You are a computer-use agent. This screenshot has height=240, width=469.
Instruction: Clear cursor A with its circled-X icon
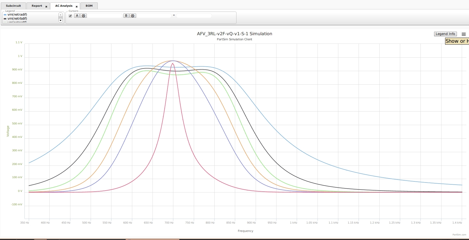(x=83, y=16)
